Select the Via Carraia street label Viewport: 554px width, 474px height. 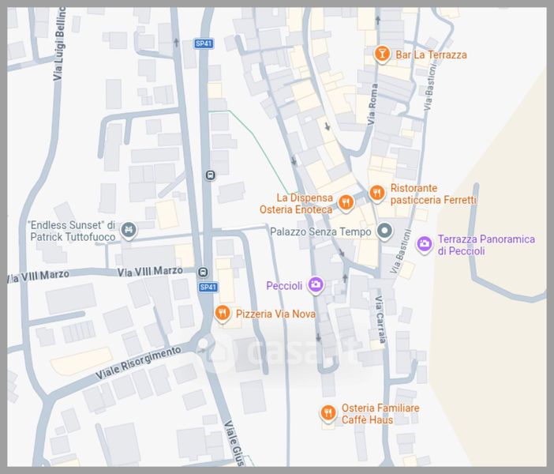pos(380,319)
